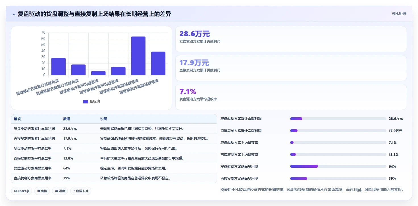Click the 复盘驱动方案平均退款率 caption under 7.1% card
The image size is (418, 206).
198,99
